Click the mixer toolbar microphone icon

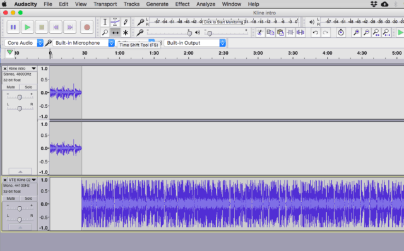140,32
